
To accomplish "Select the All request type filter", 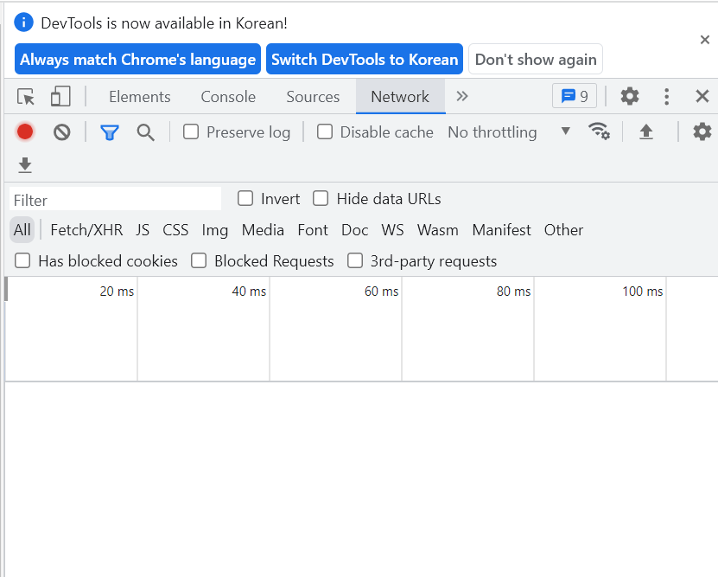I will (22, 229).
